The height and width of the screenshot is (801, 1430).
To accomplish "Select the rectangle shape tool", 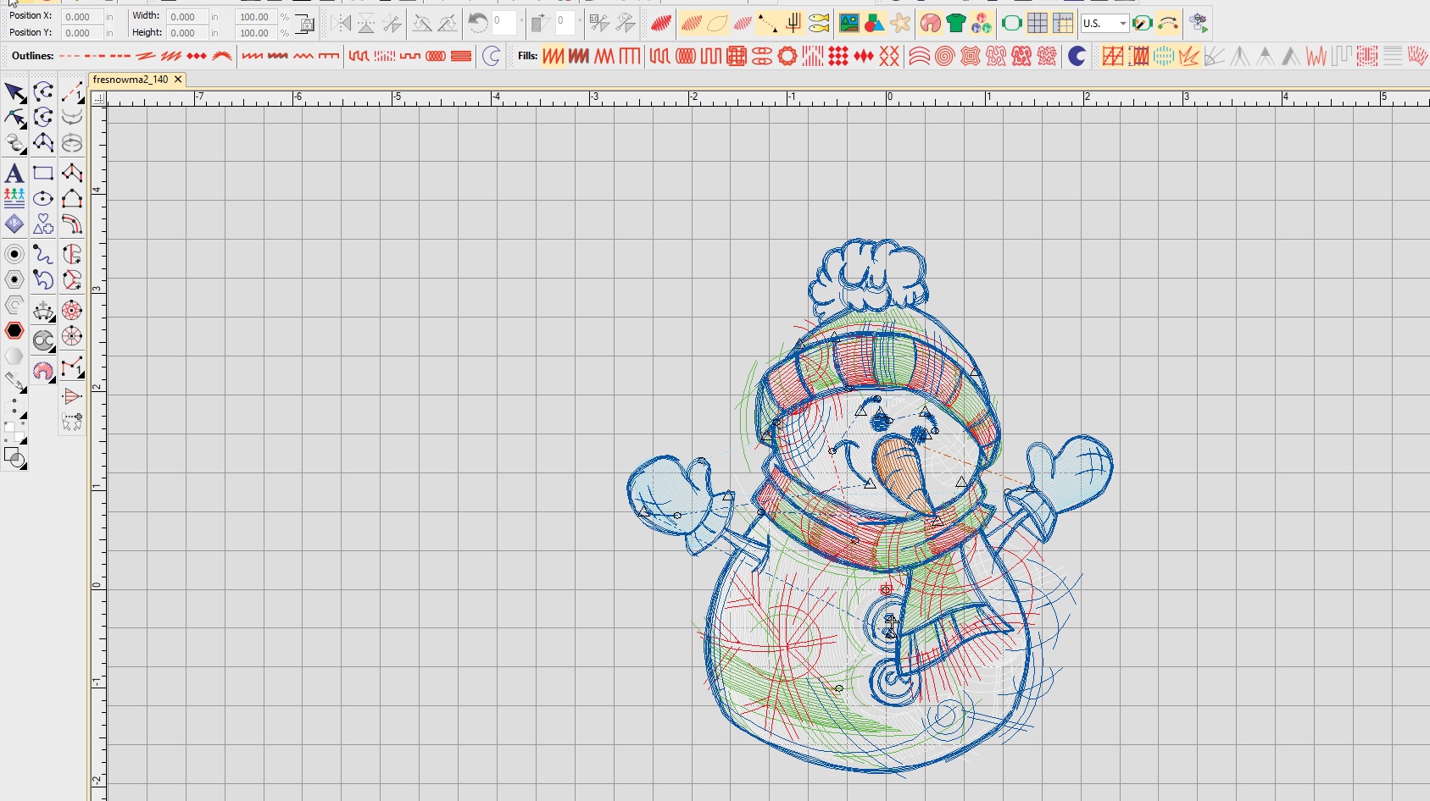I will (x=41, y=173).
